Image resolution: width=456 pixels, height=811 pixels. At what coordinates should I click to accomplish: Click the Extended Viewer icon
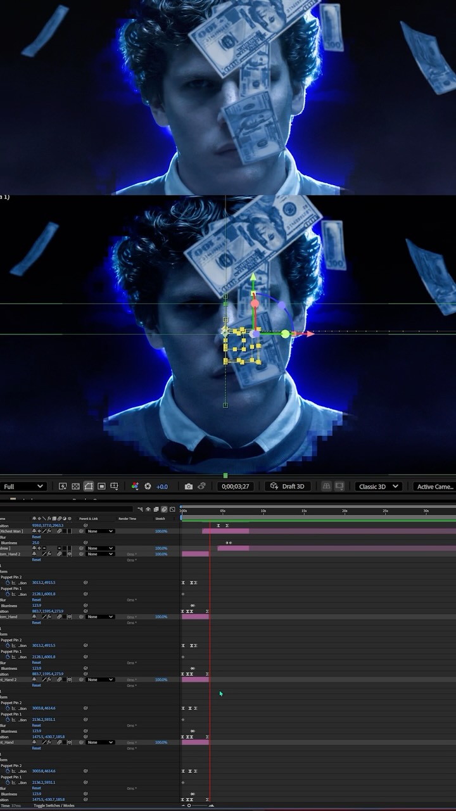click(340, 486)
